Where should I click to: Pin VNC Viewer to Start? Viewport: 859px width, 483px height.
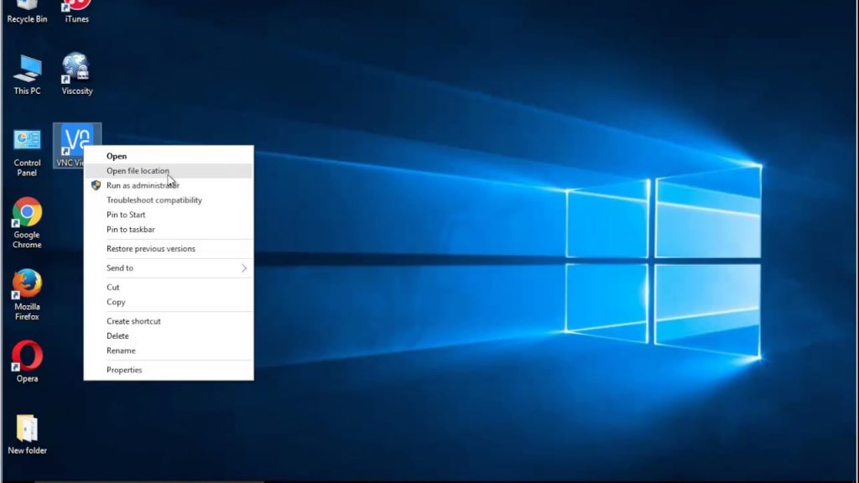pyautogui.click(x=124, y=215)
